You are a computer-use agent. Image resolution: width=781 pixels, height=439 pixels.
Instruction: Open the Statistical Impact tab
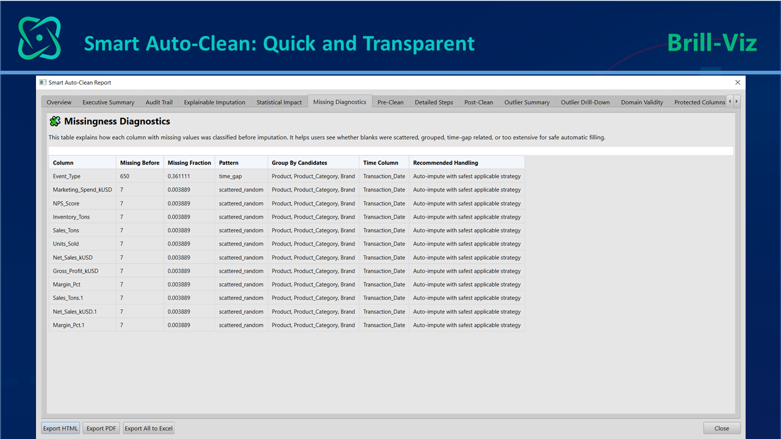pos(279,102)
